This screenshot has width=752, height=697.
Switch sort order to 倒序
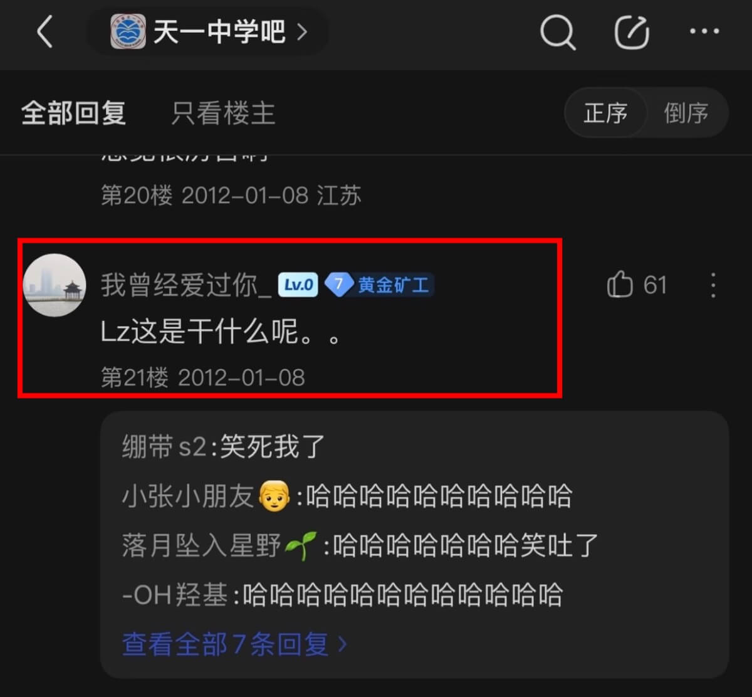[x=686, y=113]
